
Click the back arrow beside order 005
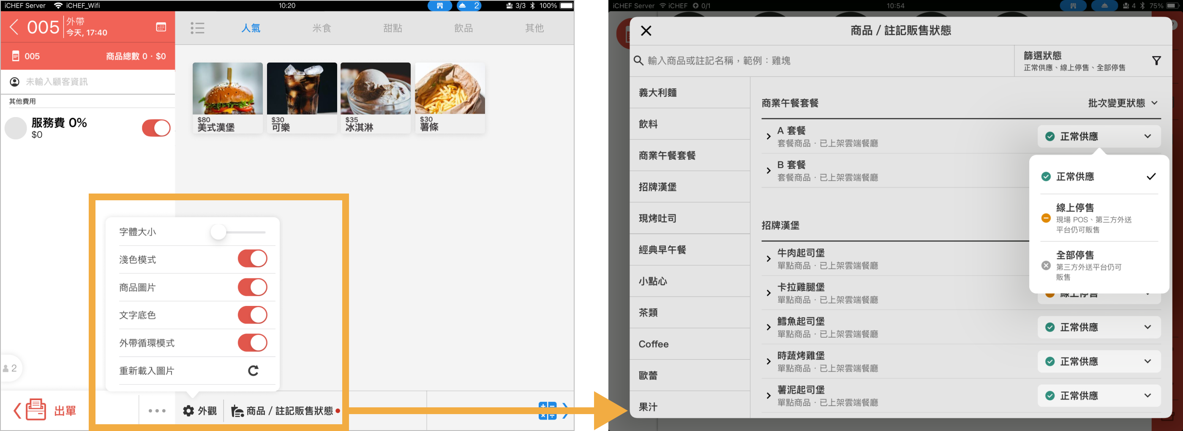pyautogui.click(x=14, y=27)
